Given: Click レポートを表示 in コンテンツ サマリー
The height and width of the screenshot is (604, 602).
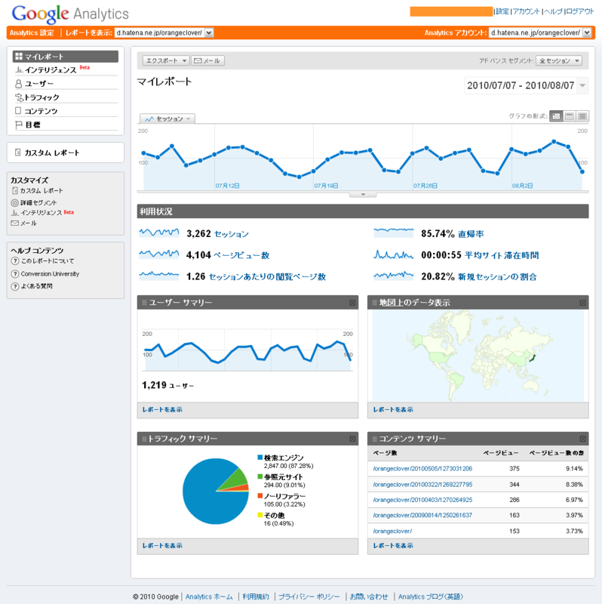Looking at the screenshot, I should [393, 545].
